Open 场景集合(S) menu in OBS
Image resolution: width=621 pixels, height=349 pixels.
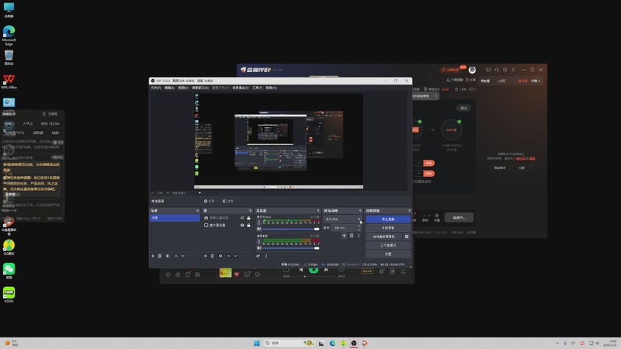(x=241, y=88)
